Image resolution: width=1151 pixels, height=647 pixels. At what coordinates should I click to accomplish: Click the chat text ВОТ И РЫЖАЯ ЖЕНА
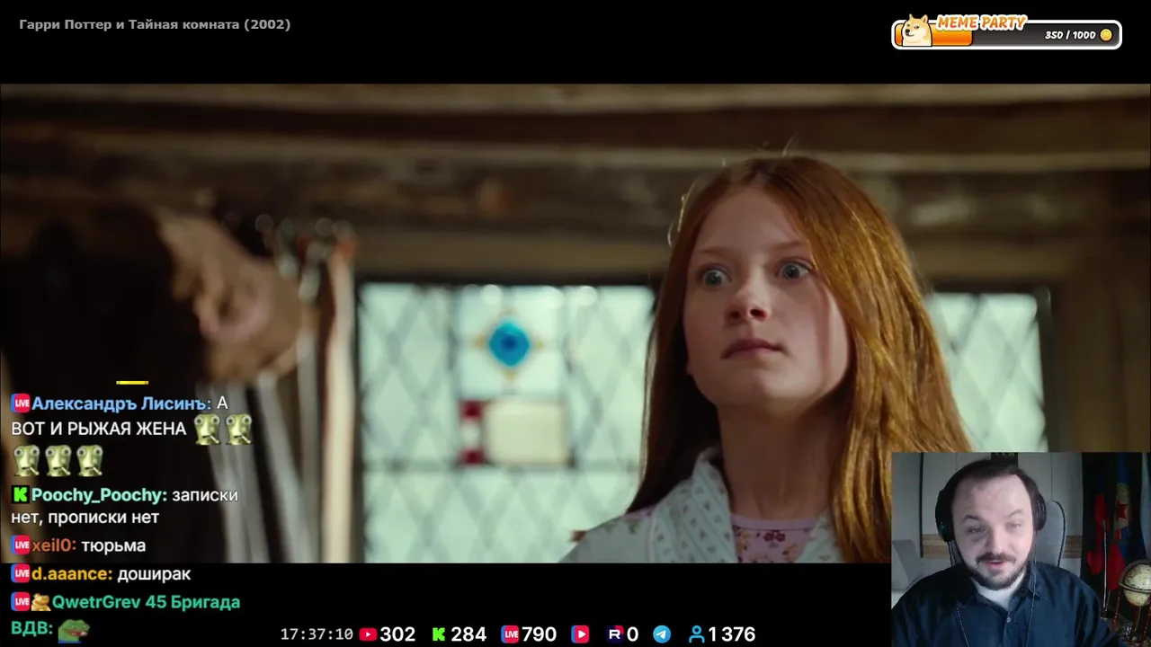click(x=99, y=430)
